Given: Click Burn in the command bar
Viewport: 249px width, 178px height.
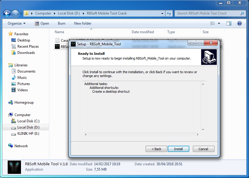Looking at the screenshot, I should [61, 23].
